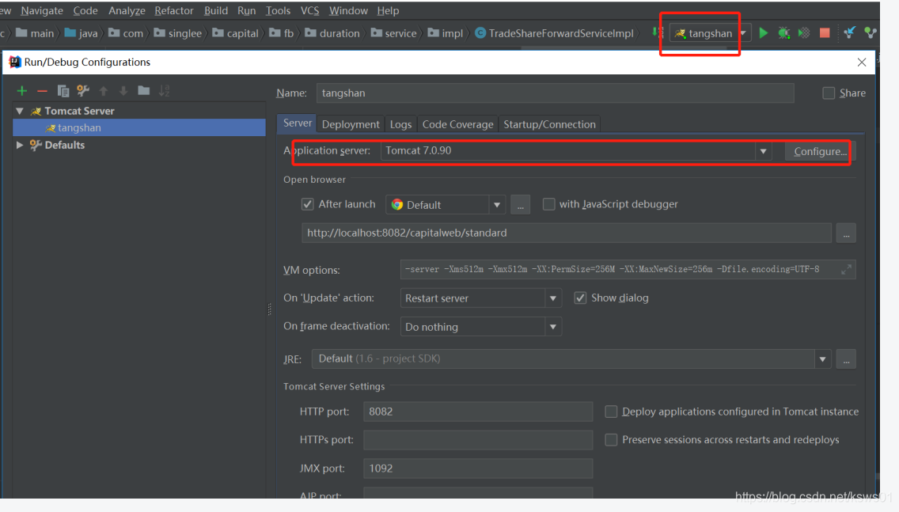The image size is (899, 512).
Task: Open the Refactor menu
Action: click(174, 10)
